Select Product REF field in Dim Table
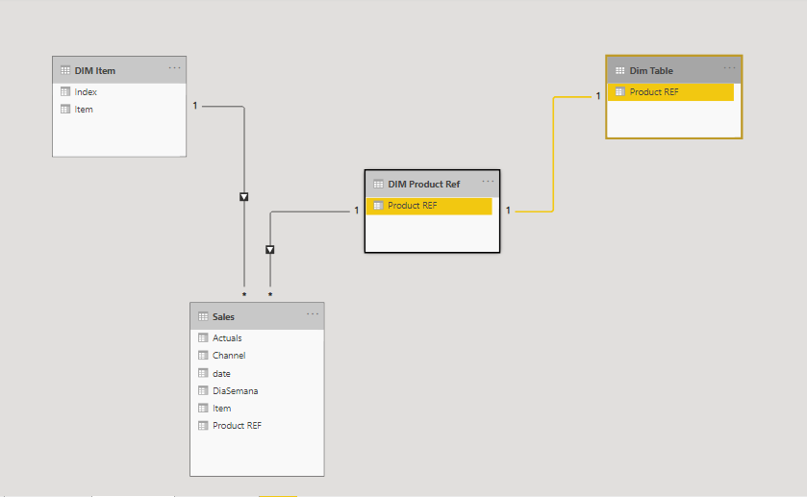This screenshot has width=807, height=497. click(x=670, y=92)
